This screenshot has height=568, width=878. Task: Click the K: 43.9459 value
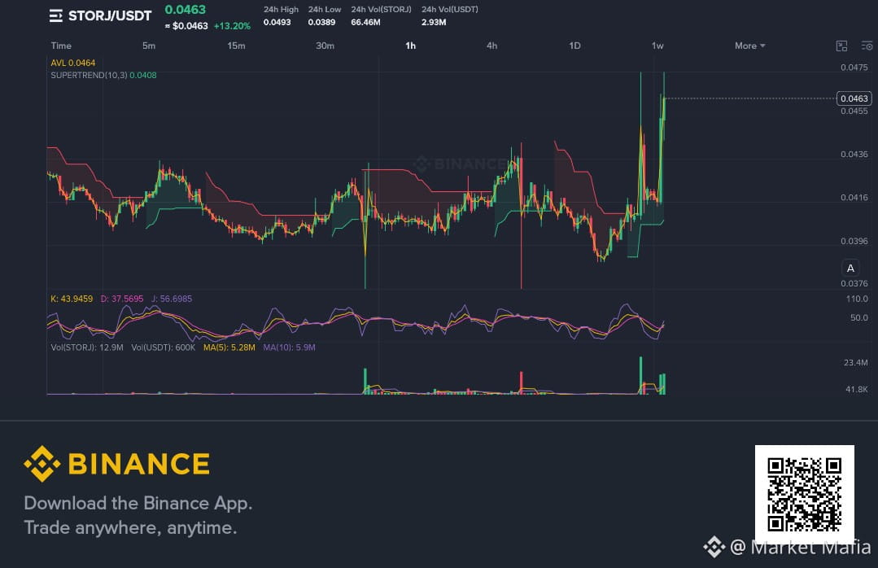click(x=72, y=299)
